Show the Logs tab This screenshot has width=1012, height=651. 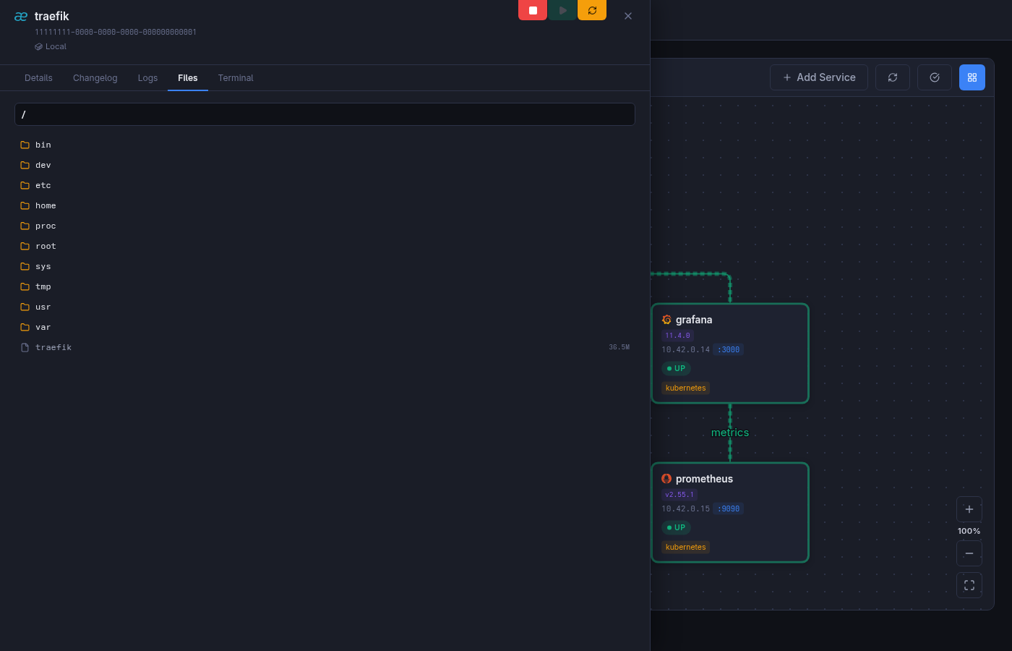point(147,78)
